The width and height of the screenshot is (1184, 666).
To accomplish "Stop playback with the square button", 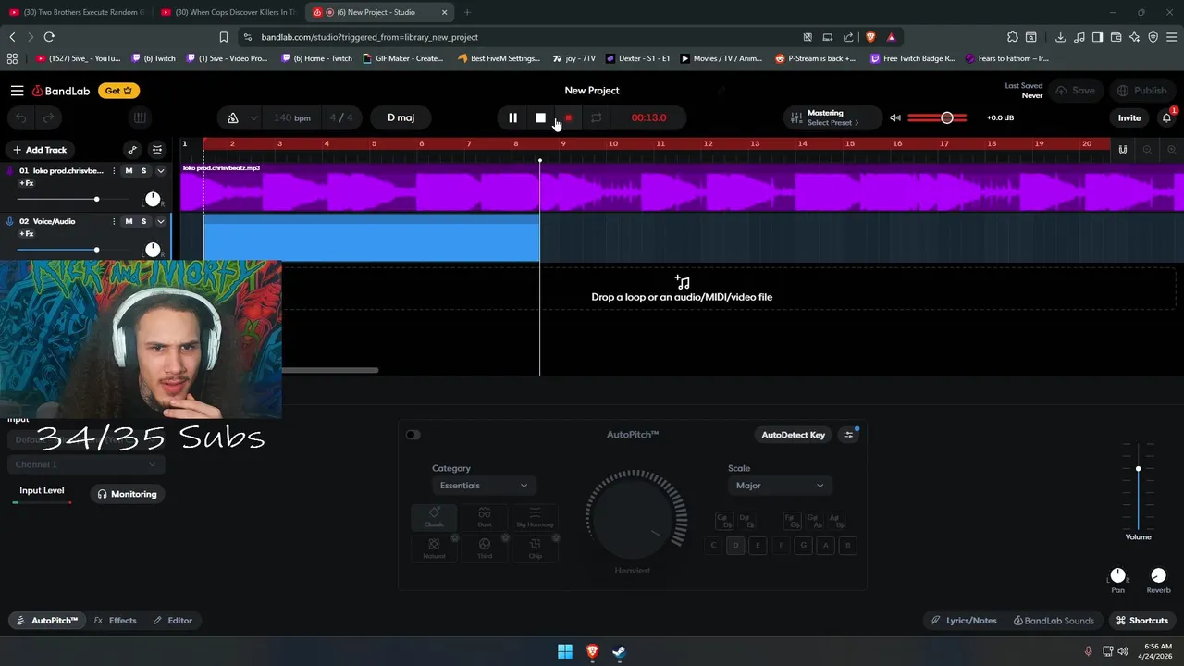I will tap(541, 117).
